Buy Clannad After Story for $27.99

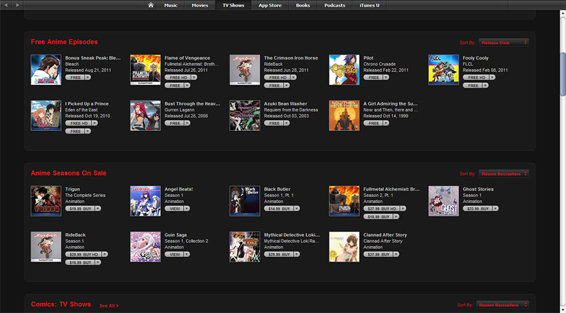click(x=378, y=254)
